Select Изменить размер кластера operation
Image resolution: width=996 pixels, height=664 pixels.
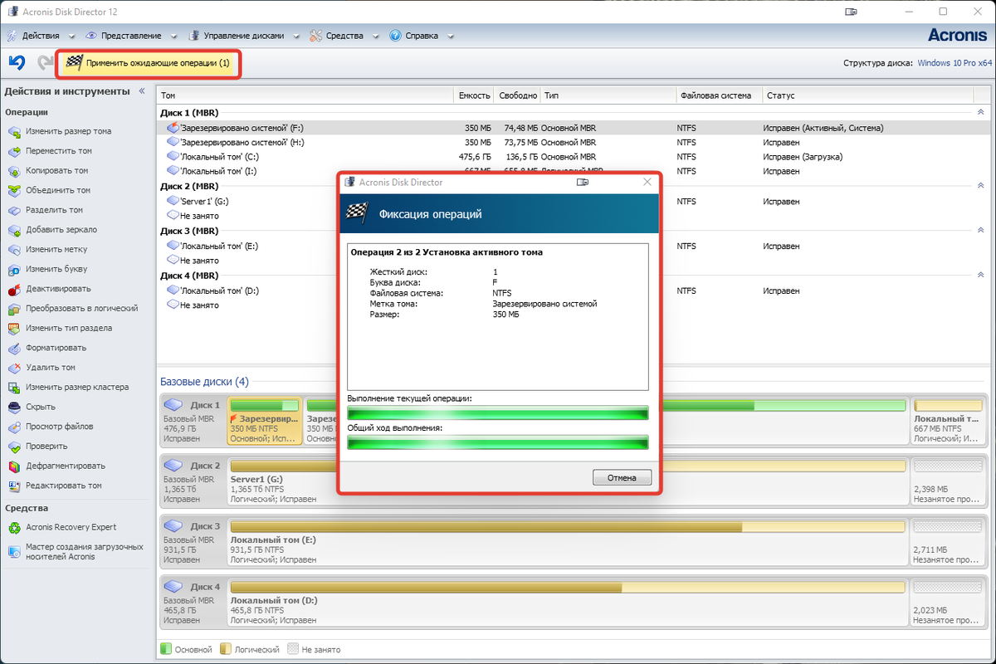coord(77,387)
